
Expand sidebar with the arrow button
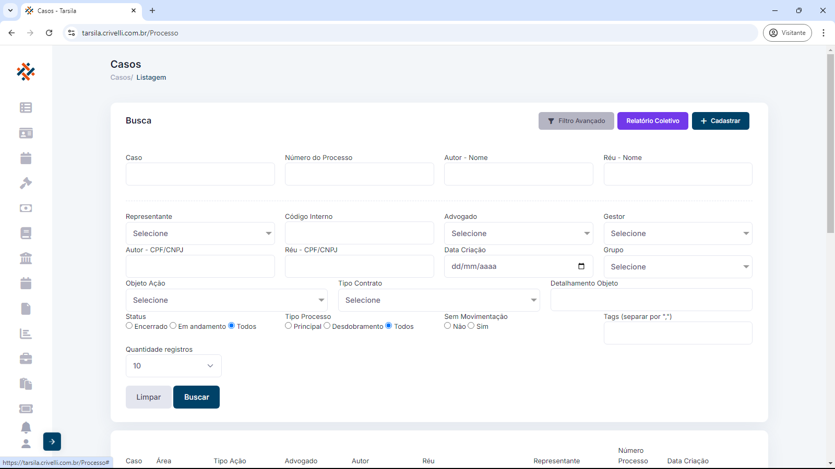tap(52, 441)
